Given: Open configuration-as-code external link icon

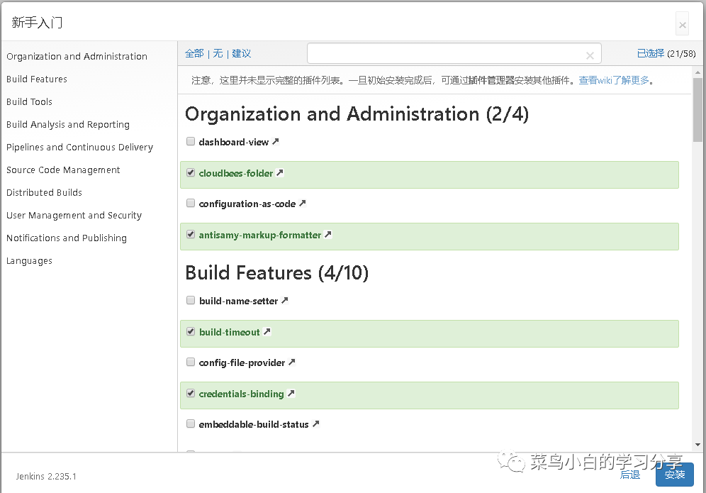Looking at the screenshot, I should point(303,204).
